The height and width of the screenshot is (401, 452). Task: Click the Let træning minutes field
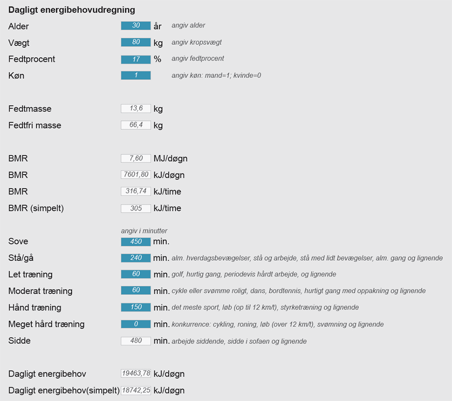[x=136, y=274]
